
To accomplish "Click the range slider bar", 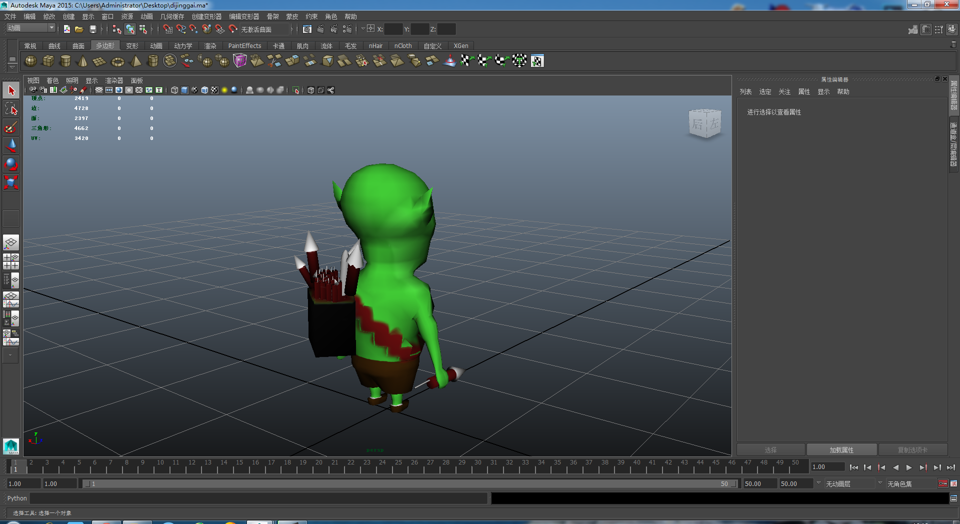I will pos(410,483).
